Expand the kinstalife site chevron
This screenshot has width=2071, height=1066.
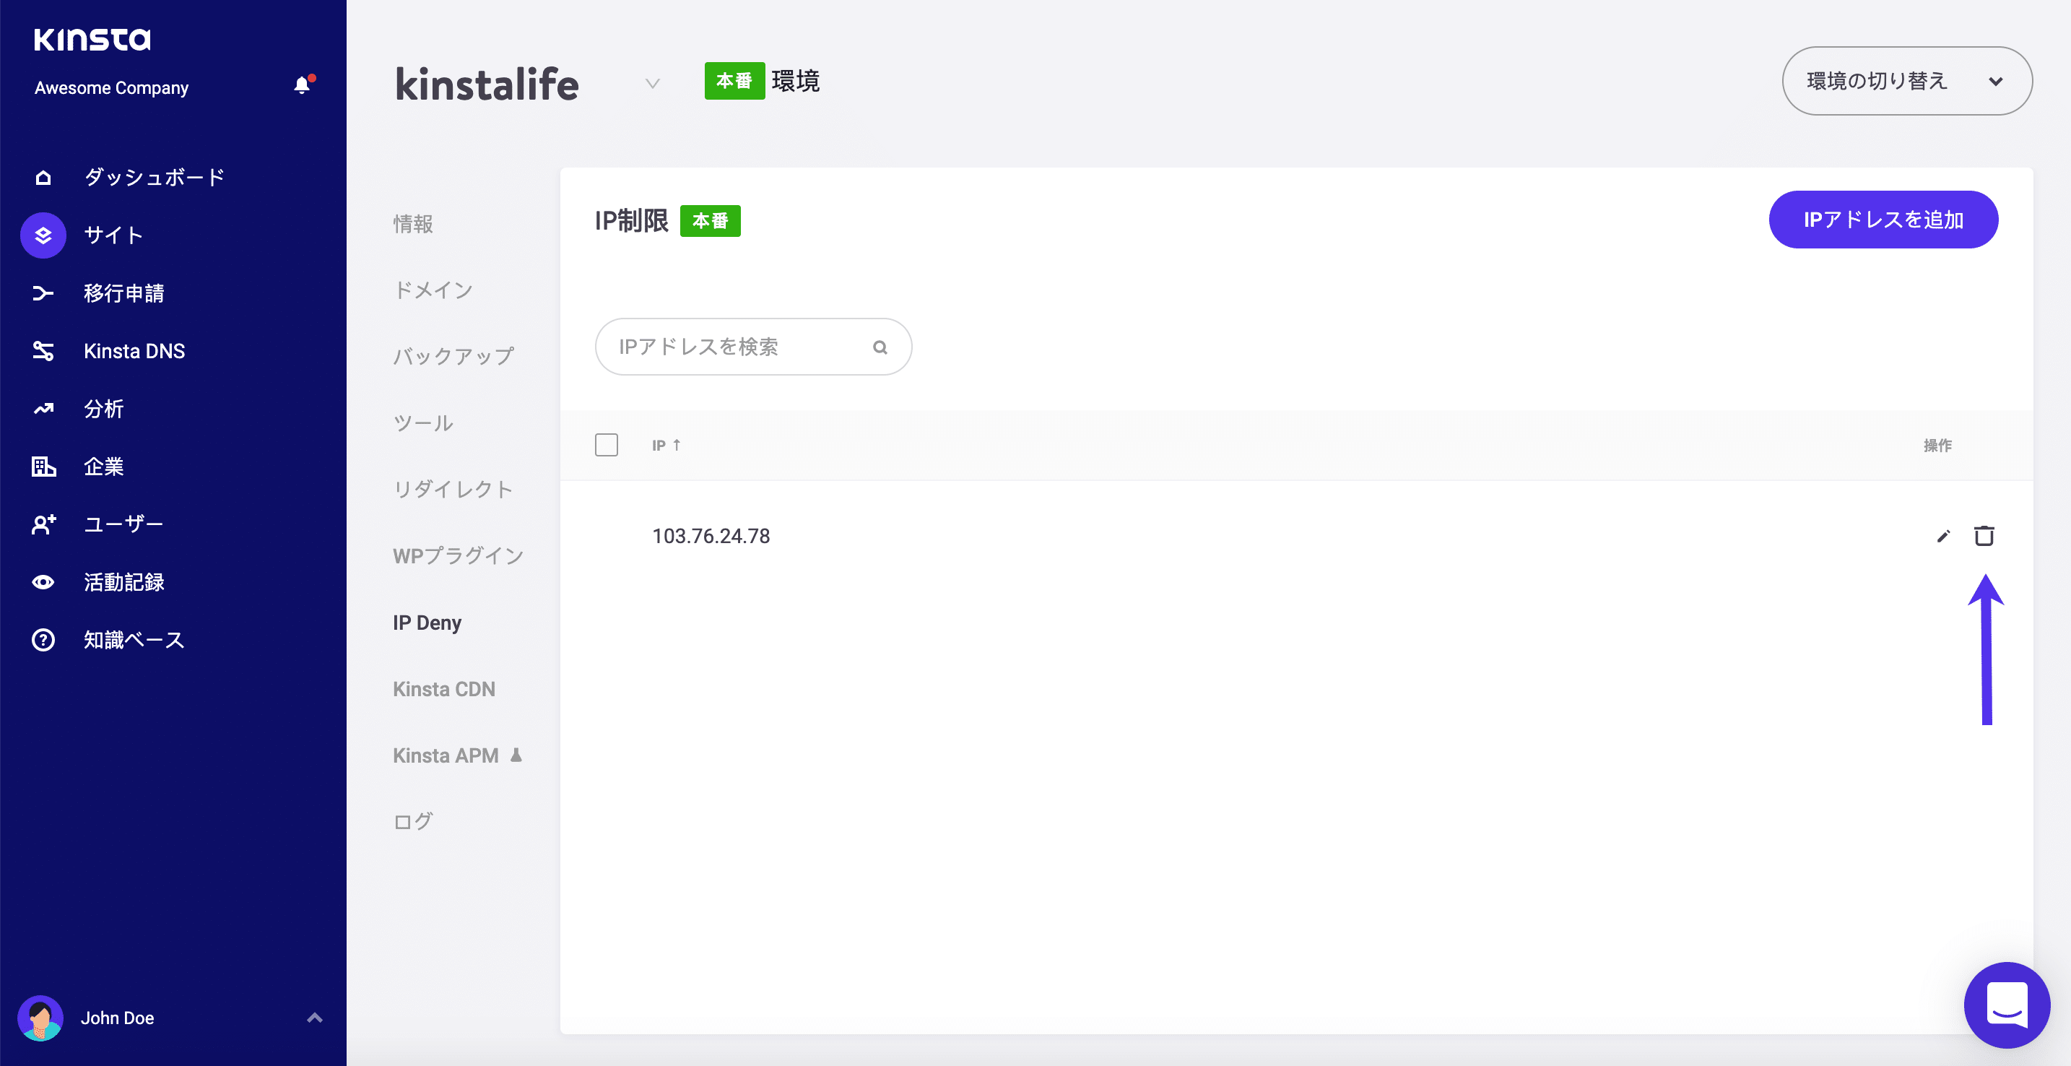653,83
